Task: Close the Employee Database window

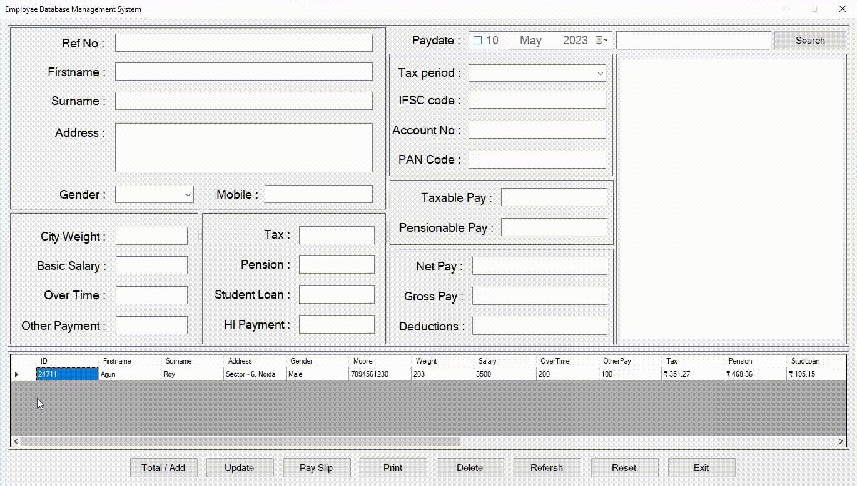Action: click(842, 9)
